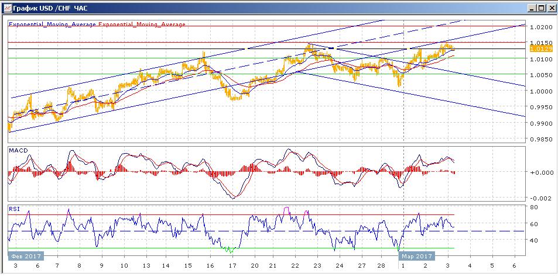
Task: Click date label 24 on time axis
Action: pos(340,266)
